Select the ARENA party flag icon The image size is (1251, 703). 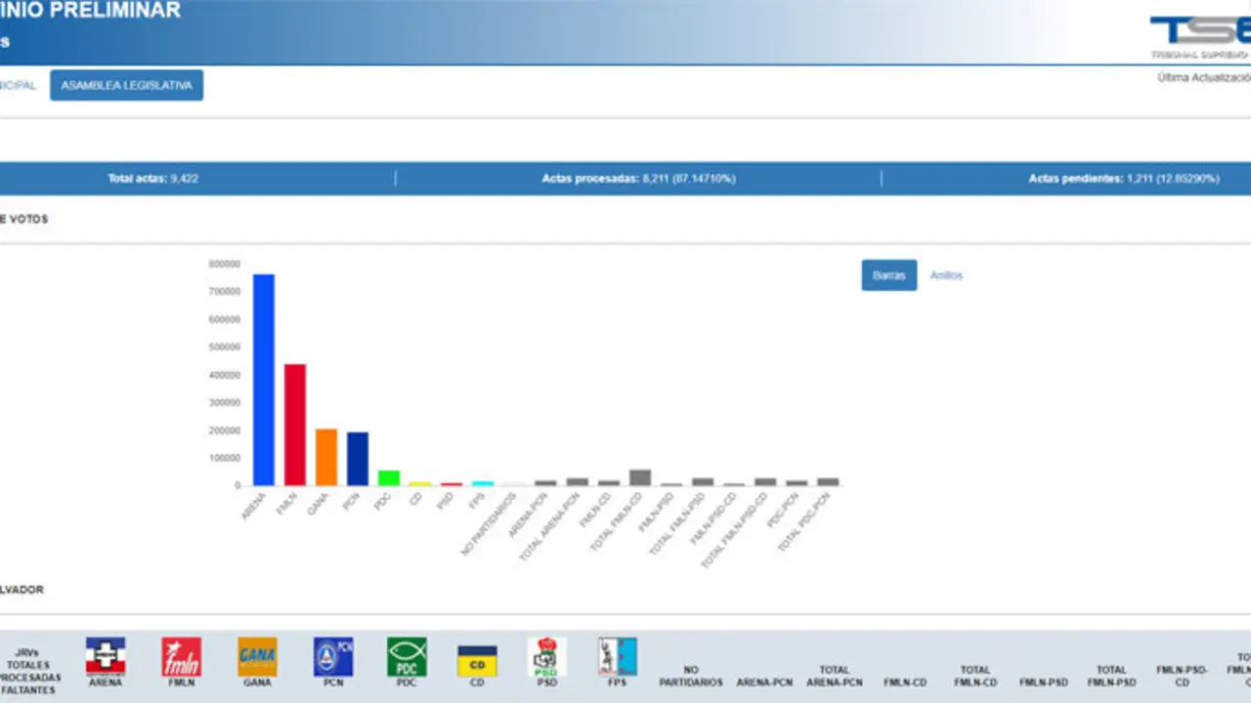[x=105, y=657]
